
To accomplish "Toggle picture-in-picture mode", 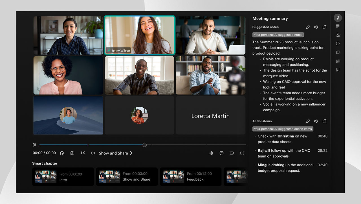I will (x=232, y=153).
